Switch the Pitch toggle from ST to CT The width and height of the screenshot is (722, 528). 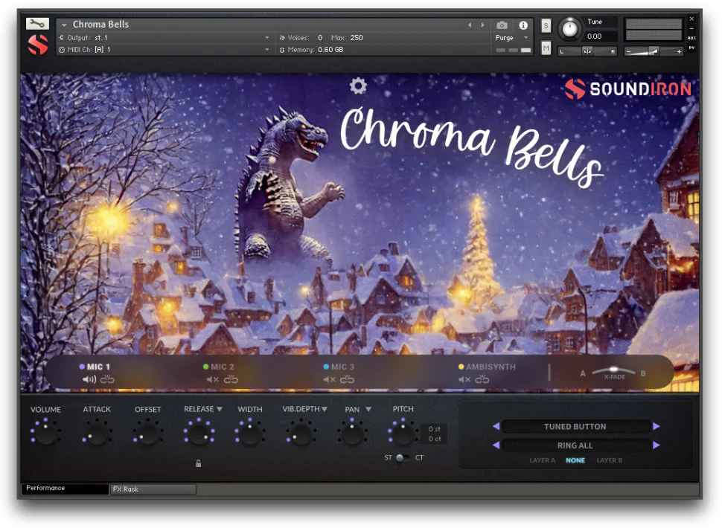[x=404, y=459]
